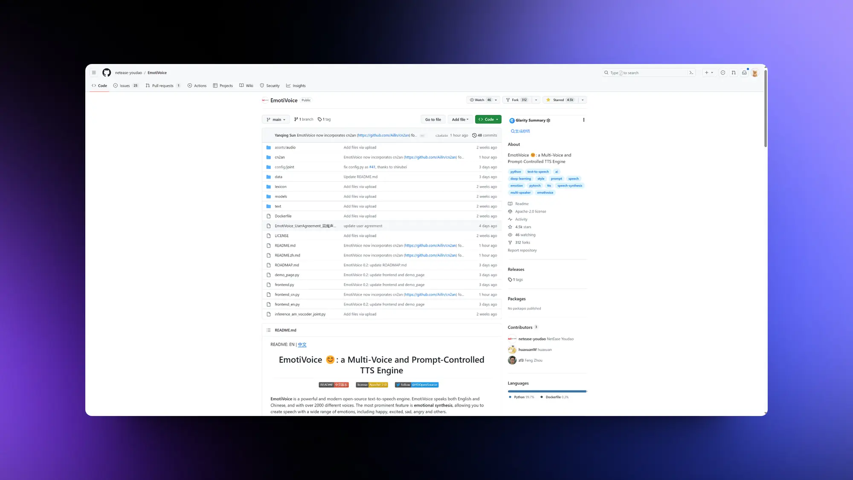Open the Dockerfile file icon

pyautogui.click(x=269, y=216)
